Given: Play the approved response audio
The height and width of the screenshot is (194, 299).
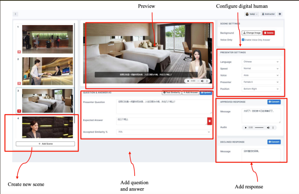Looking at the screenshot, I should pos(246,128).
